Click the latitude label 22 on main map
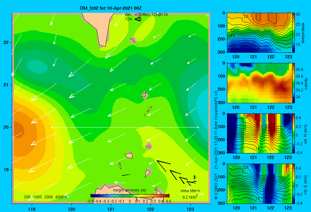 pos(6,42)
